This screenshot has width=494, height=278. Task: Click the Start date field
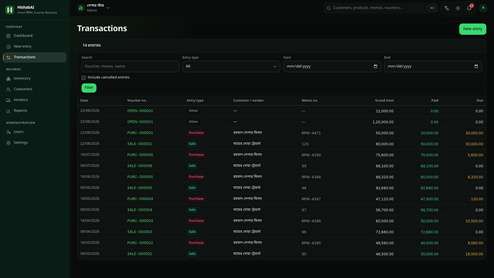pos(332,66)
